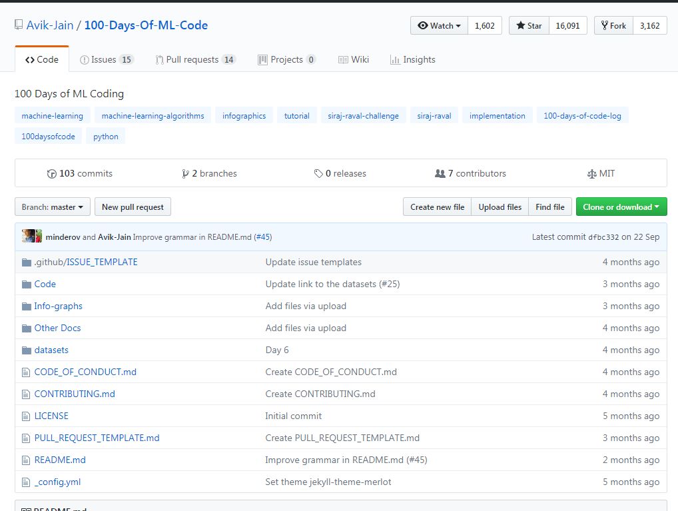The height and width of the screenshot is (511, 678).
Task: Star the repository
Action: pyautogui.click(x=529, y=25)
